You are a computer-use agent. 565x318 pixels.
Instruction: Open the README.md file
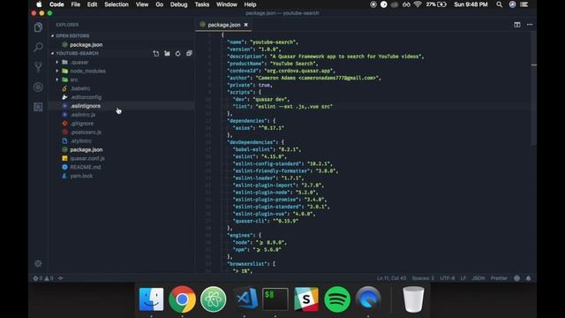tap(86, 167)
